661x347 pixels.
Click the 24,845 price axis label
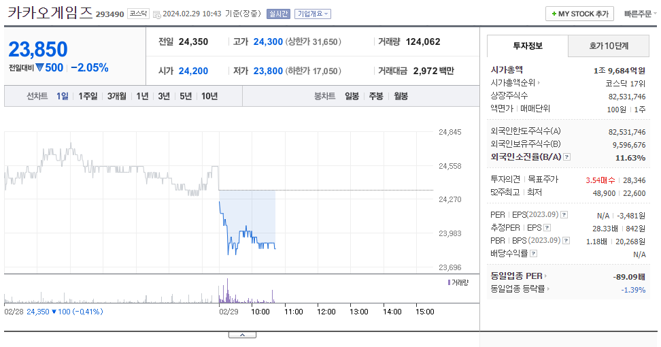(450, 132)
